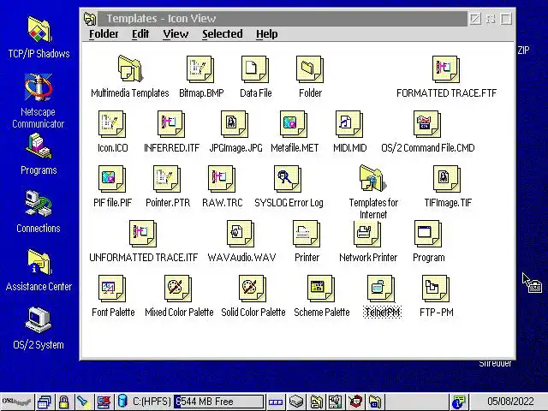Click the WarpCenter find objects flashlight
The width and height of the screenshot is (548, 411).
84,402
